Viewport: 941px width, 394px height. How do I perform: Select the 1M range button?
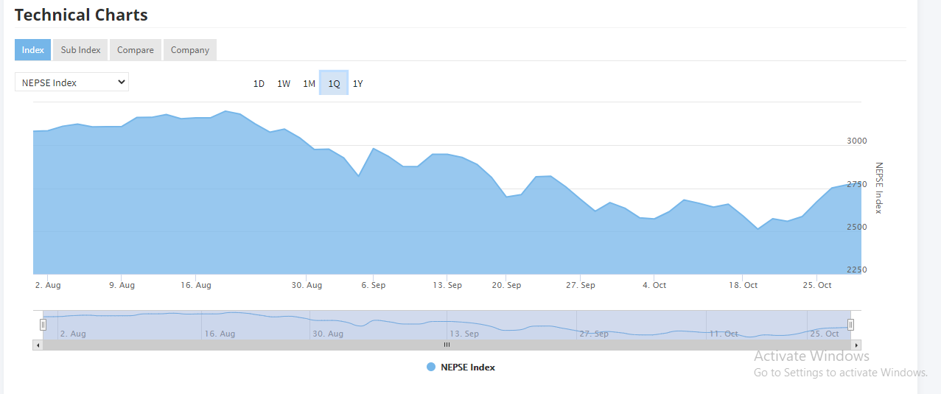coord(309,84)
